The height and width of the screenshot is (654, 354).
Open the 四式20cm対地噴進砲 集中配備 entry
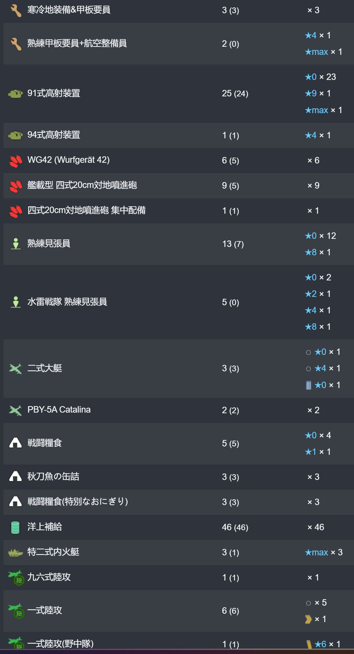(x=86, y=210)
